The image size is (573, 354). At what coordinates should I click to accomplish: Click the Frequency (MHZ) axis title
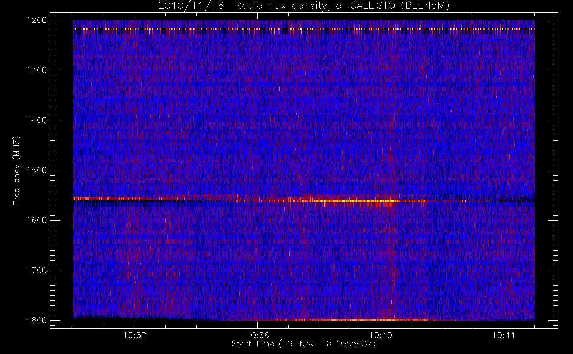(17, 171)
